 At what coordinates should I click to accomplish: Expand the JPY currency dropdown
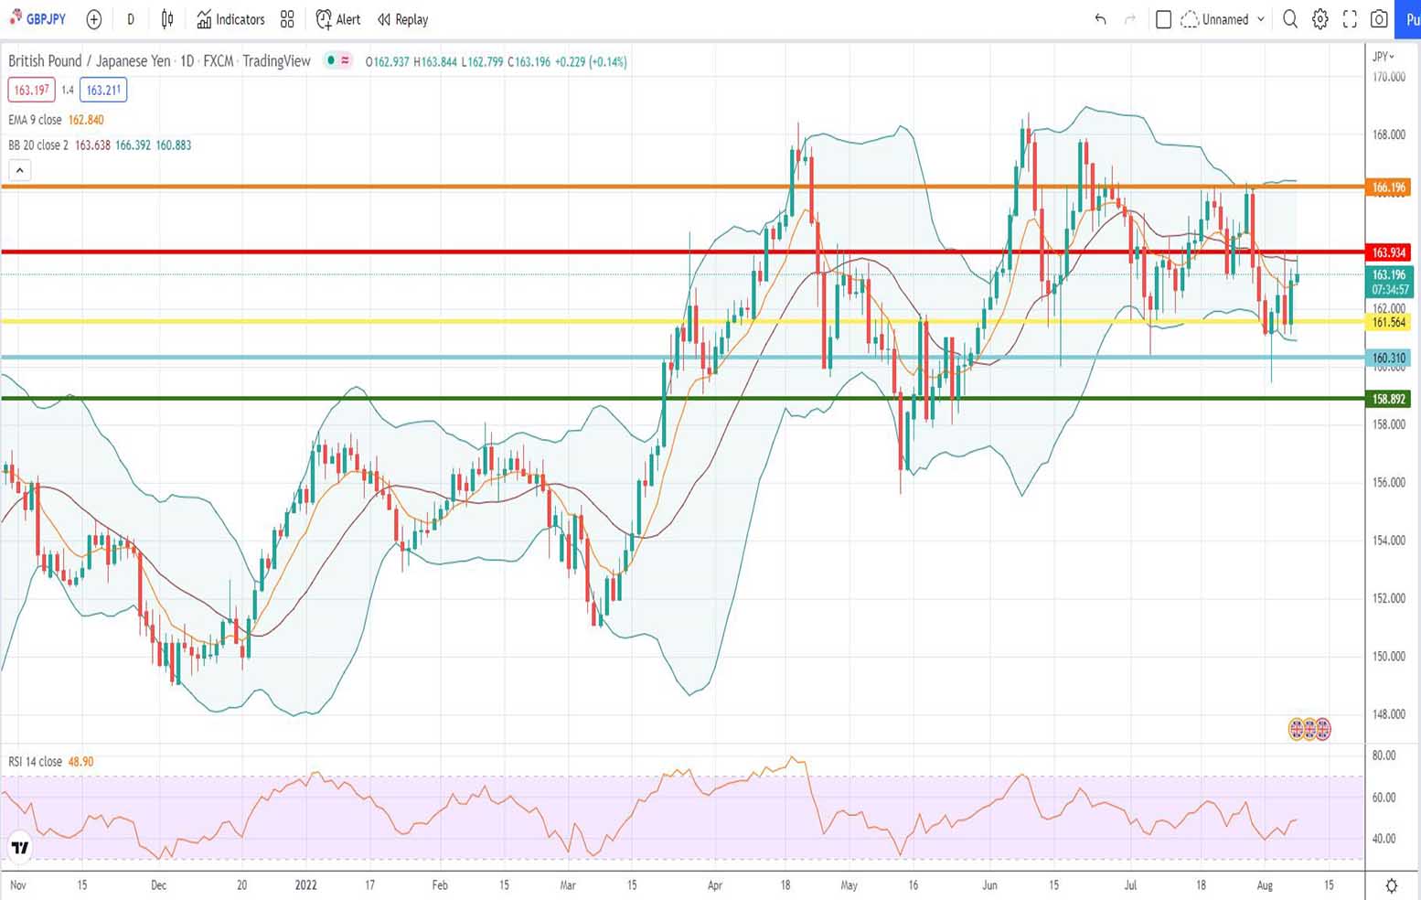tap(1384, 57)
